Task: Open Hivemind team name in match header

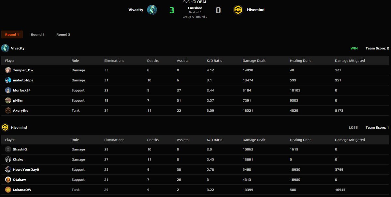Action: pyautogui.click(x=255, y=10)
